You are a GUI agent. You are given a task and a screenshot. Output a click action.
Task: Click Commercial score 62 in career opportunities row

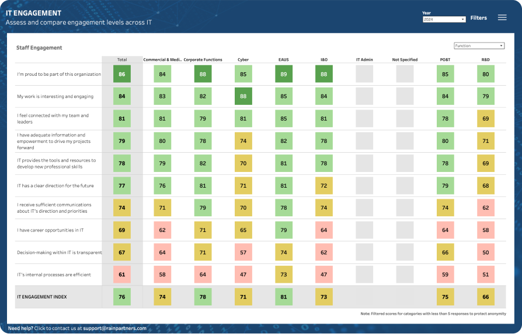pyautogui.click(x=162, y=230)
